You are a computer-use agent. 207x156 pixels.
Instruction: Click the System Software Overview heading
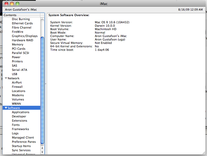(69, 15)
